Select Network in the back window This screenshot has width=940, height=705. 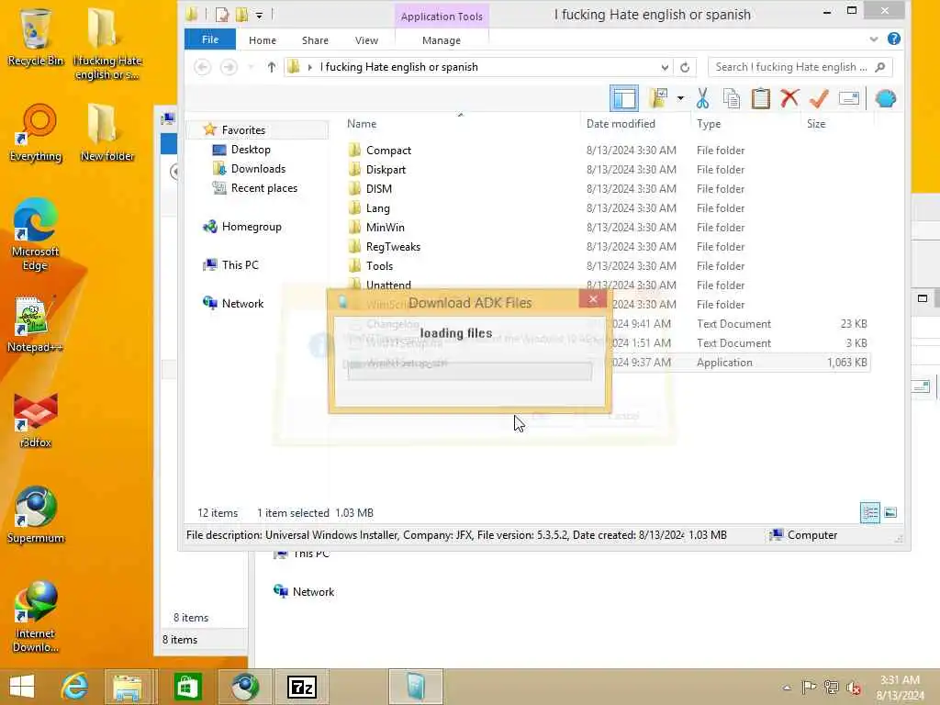coord(313,592)
